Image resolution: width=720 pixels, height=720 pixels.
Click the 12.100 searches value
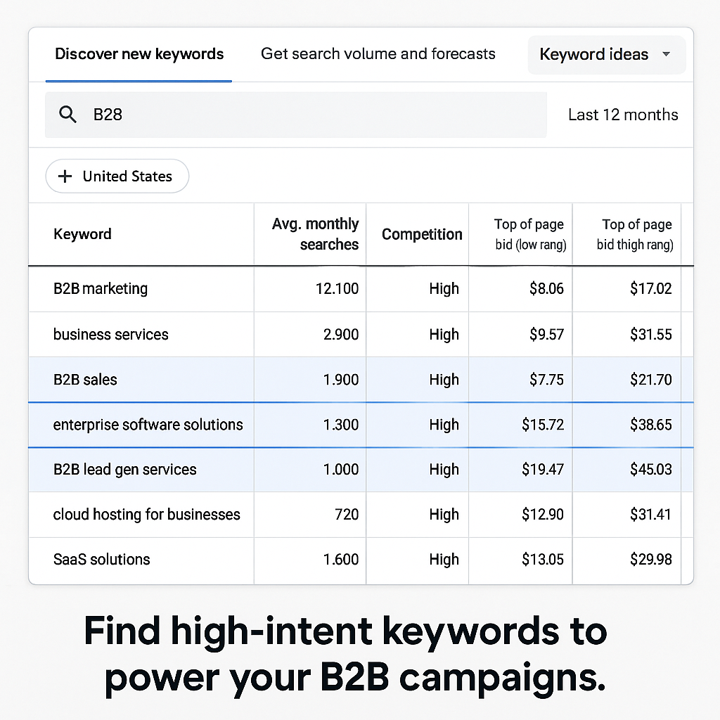coord(337,289)
